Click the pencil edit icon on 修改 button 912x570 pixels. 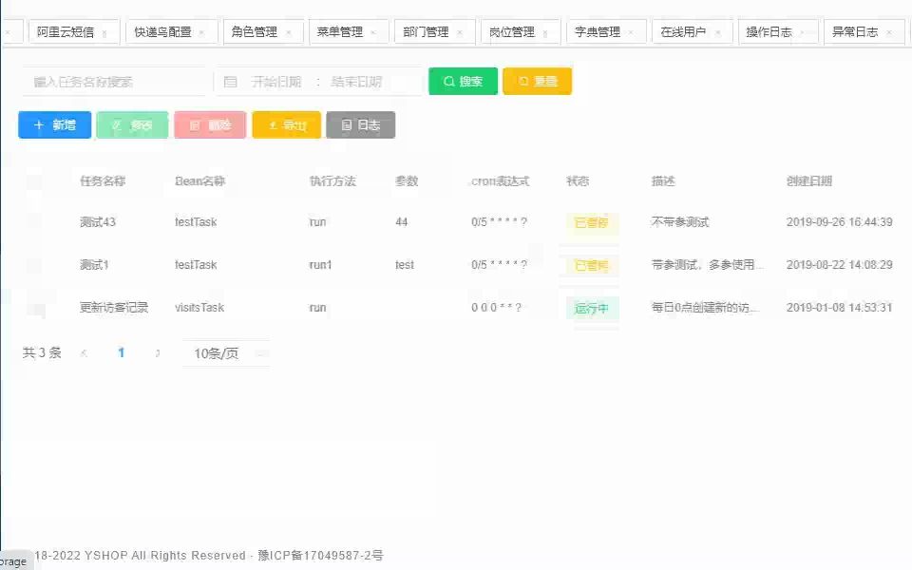117,124
